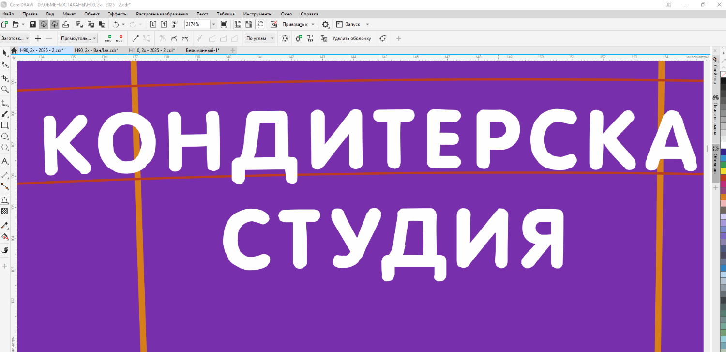Click the Publish to PDF icon

point(175,24)
